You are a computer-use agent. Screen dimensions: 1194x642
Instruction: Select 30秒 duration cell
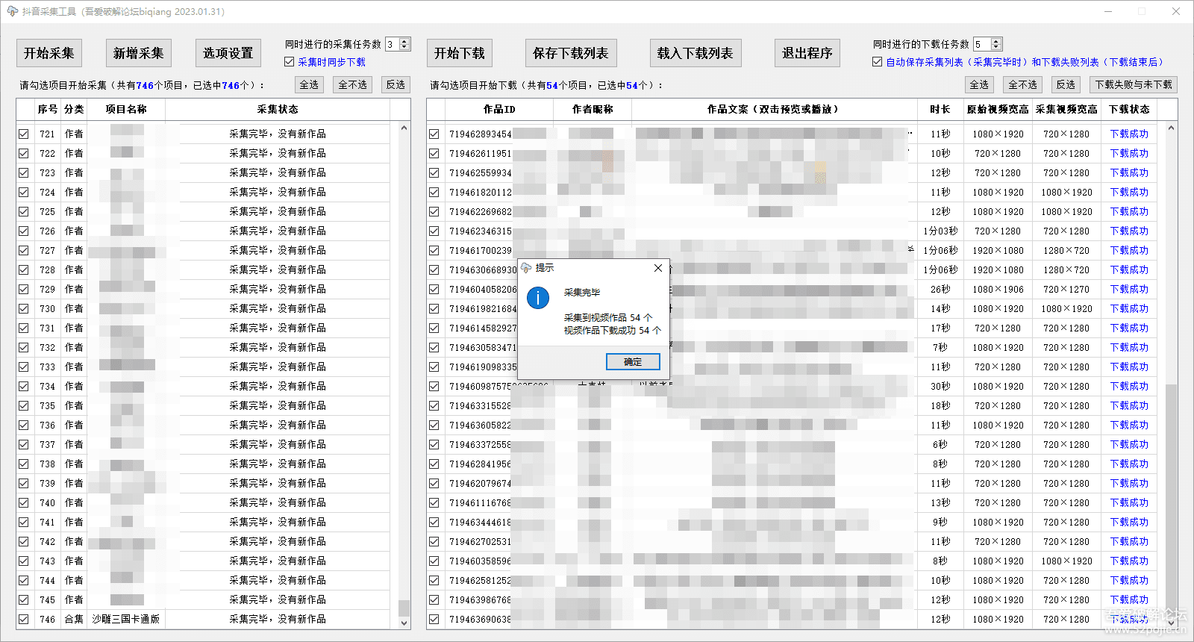(940, 386)
